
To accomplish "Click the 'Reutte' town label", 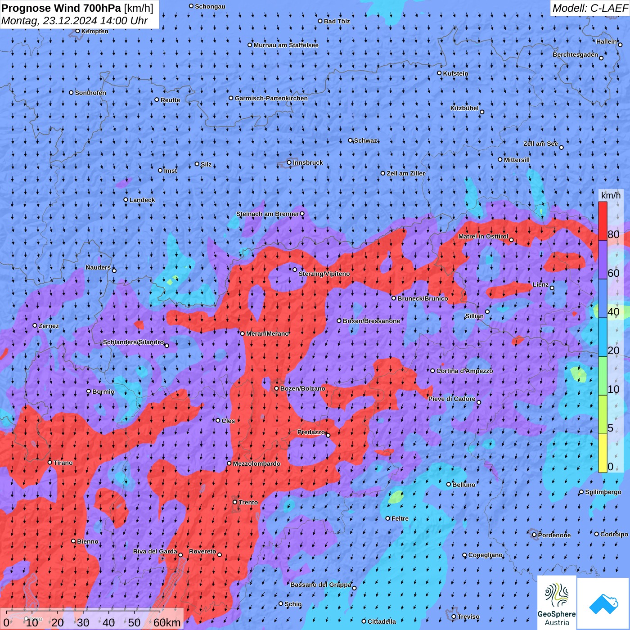I will (170, 100).
